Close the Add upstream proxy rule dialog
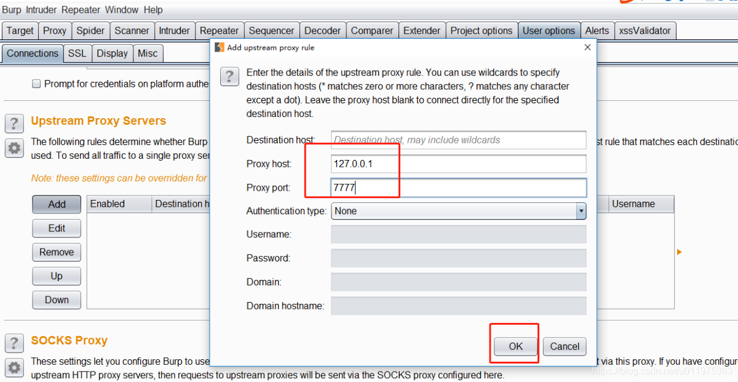The width and height of the screenshot is (738, 382). click(587, 47)
